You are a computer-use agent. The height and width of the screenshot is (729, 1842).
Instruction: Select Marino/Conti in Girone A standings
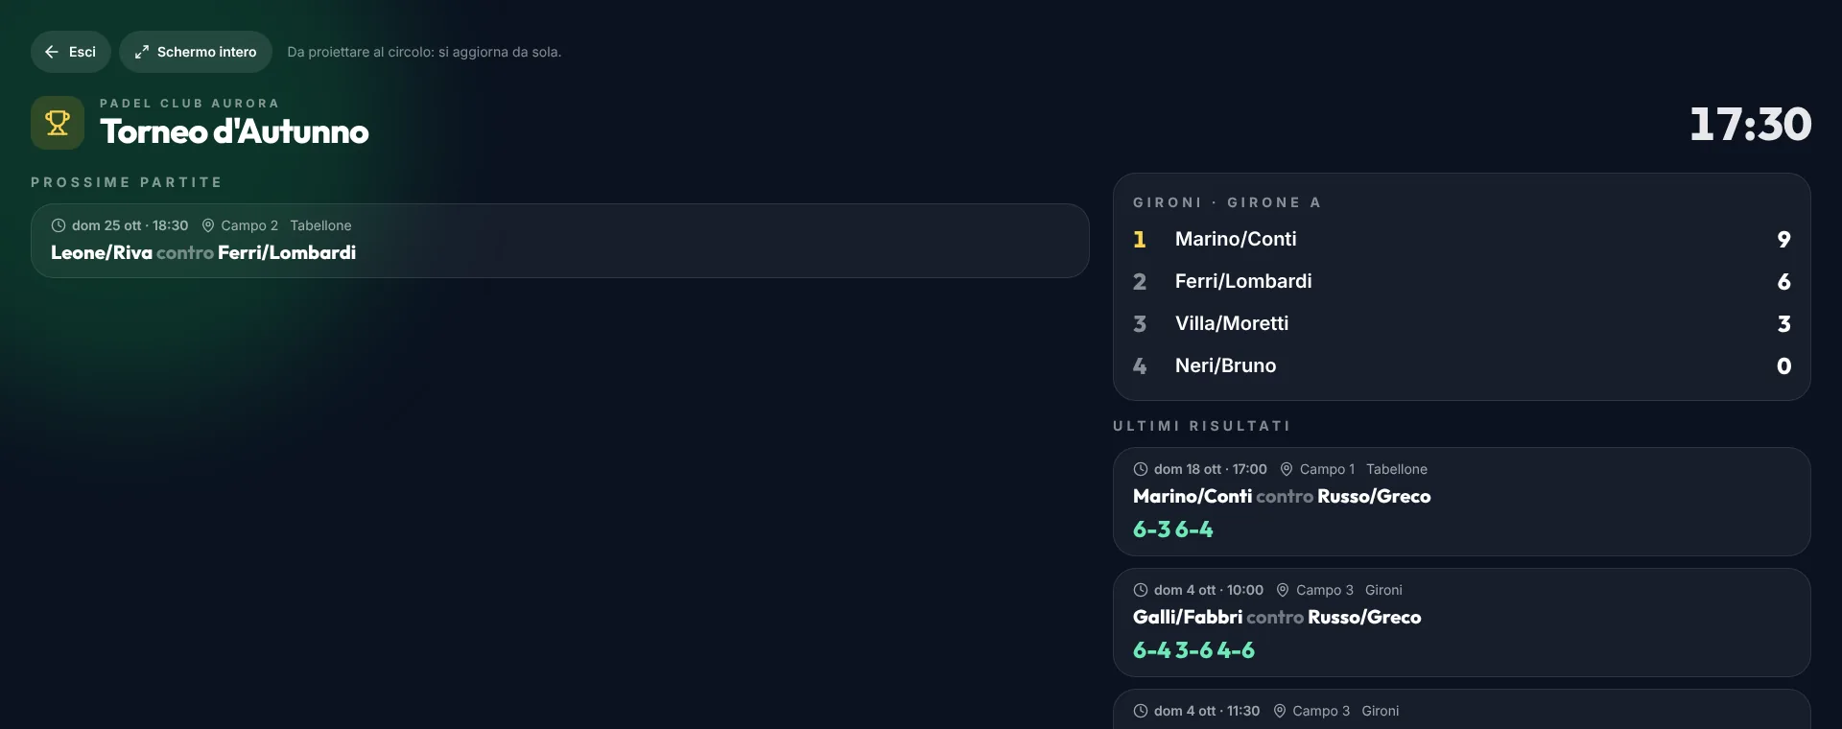(x=1461, y=239)
